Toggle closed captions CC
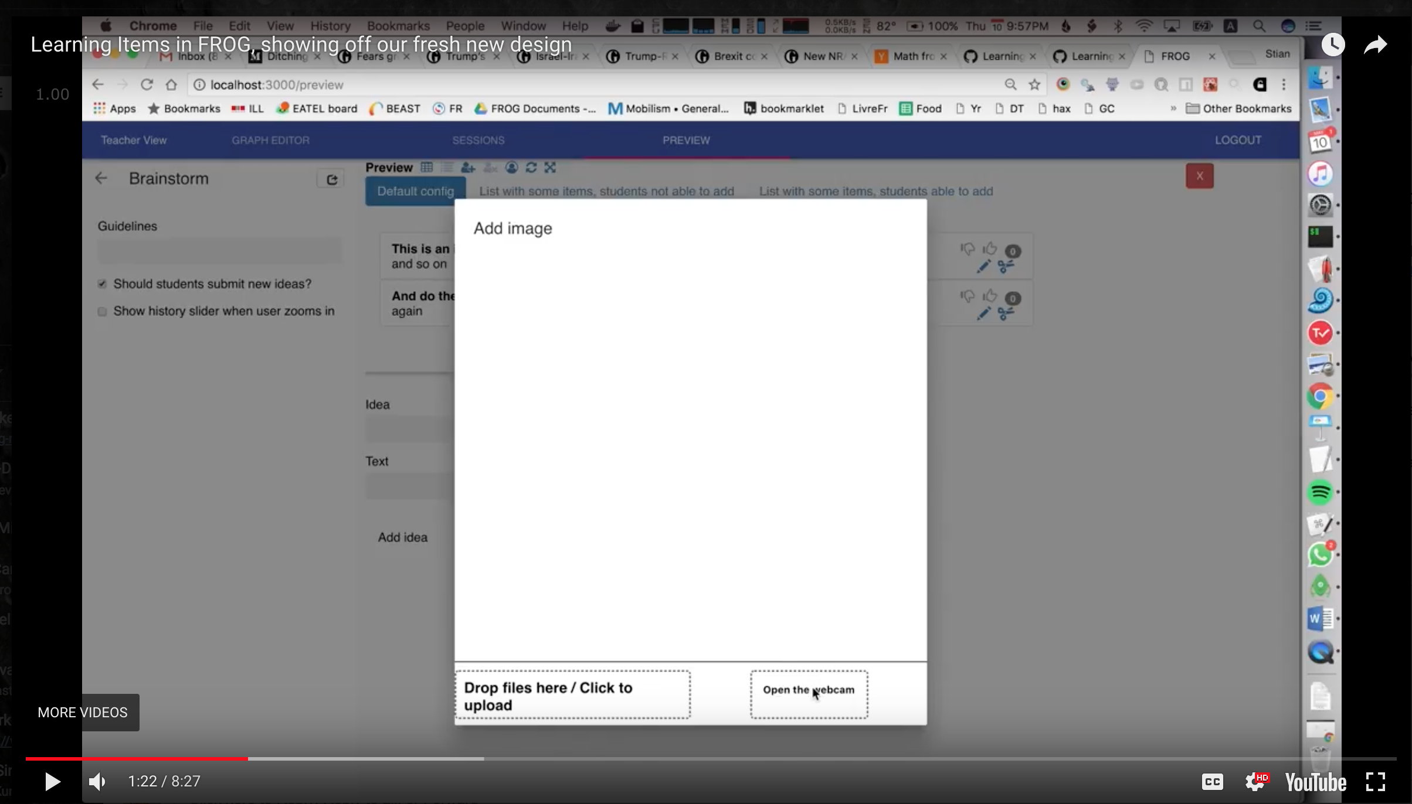The height and width of the screenshot is (804, 1412). [1212, 782]
